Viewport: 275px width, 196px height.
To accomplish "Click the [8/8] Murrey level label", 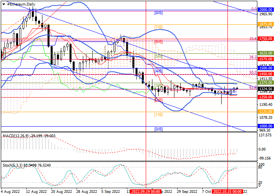I will pyautogui.click(x=158, y=13).
